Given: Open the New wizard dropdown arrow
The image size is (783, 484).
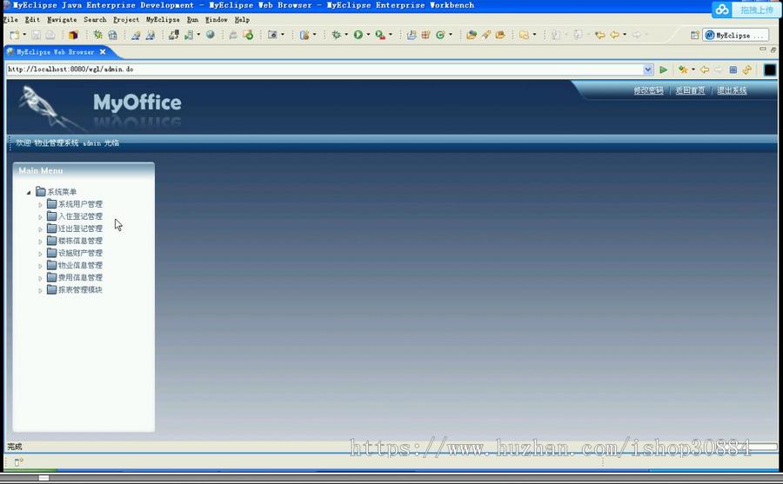Looking at the screenshot, I should coord(24,35).
